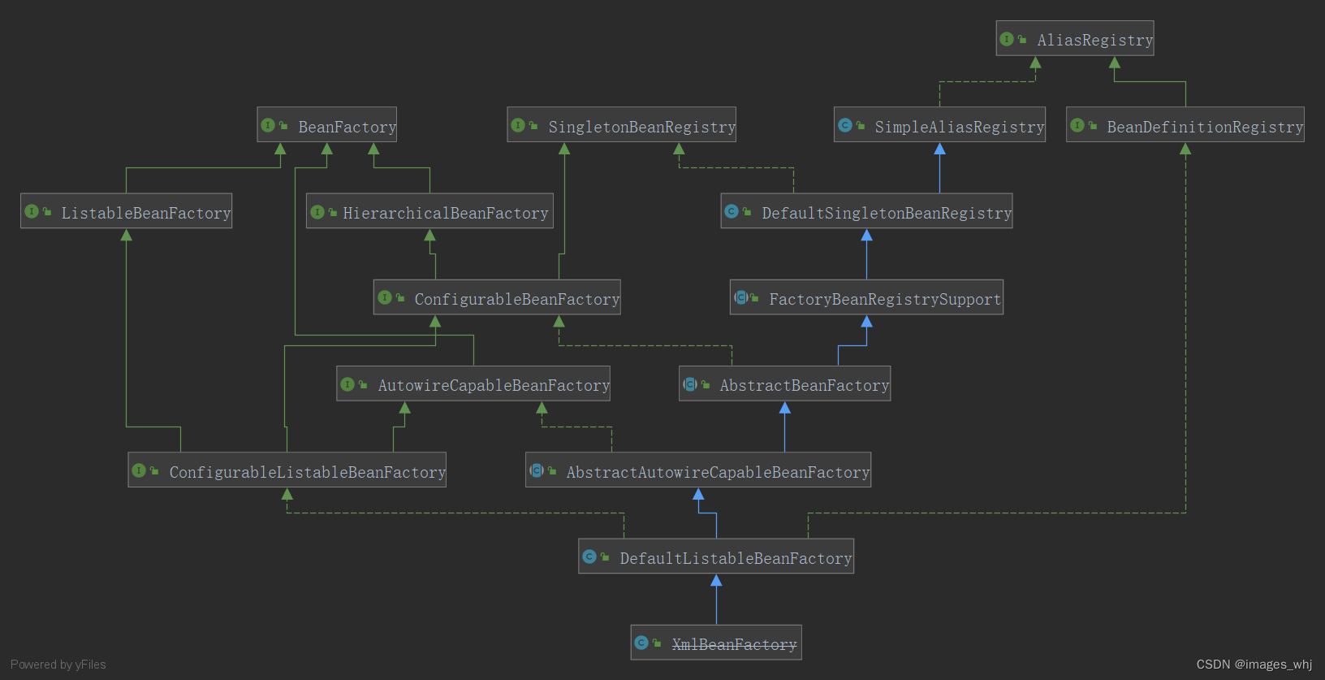Click the interface icon on SingletonBeanRegistry node
Image resolution: width=1325 pixels, height=680 pixels.
(x=518, y=125)
